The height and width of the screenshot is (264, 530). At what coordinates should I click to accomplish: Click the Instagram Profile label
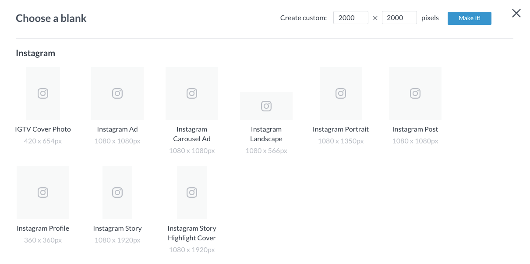[43, 228]
